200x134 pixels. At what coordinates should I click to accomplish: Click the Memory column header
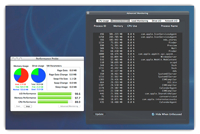tap(118, 26)
